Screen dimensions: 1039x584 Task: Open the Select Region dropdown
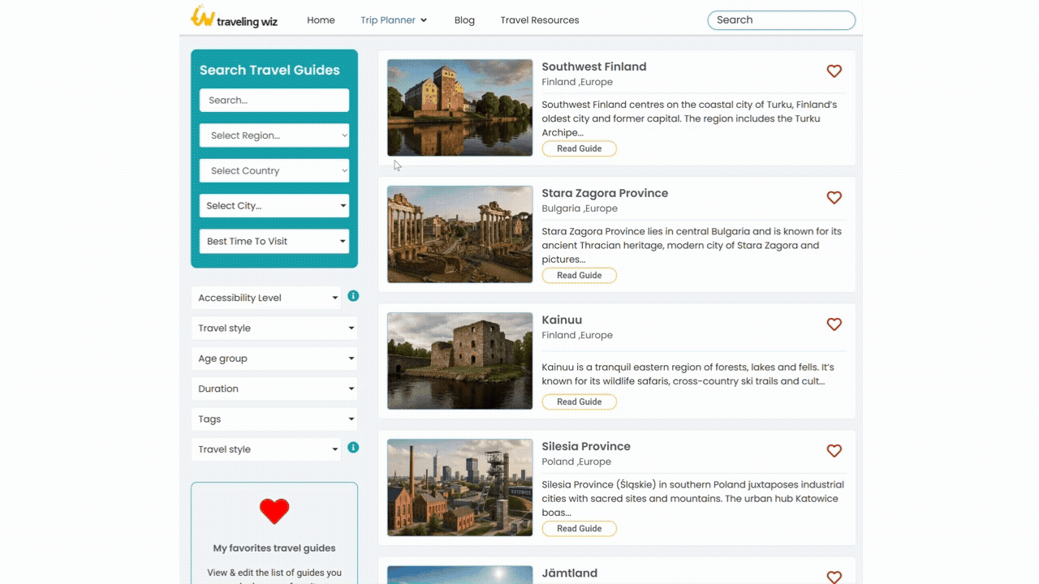274,135
